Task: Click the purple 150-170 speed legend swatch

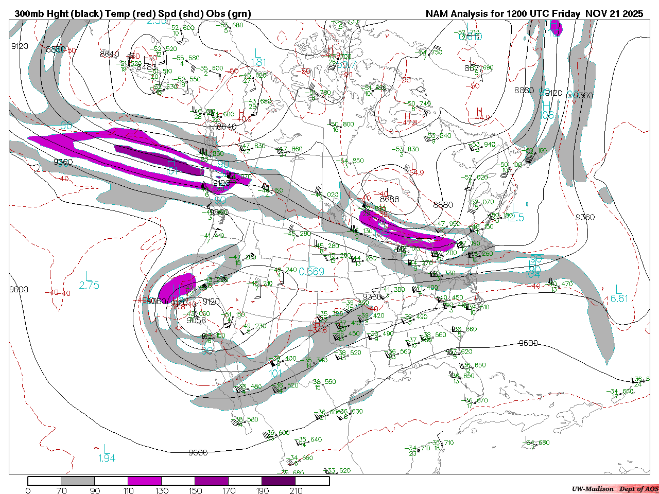Action: click(x=212, y=481)
